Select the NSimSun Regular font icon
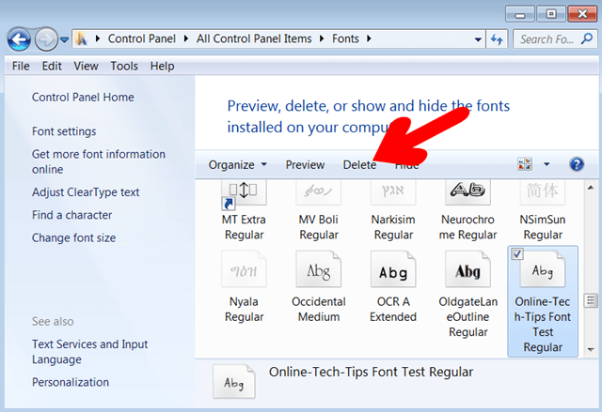 (x=543, y=192)
